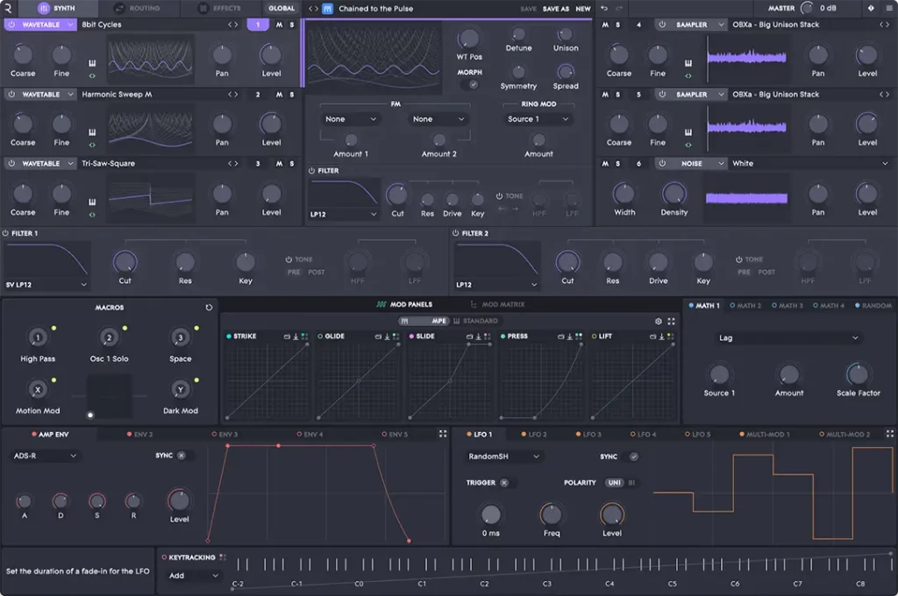Open the SV LP12 filter type dropdown
Viewport: 898px width, 596px height.
coord(46,285)
